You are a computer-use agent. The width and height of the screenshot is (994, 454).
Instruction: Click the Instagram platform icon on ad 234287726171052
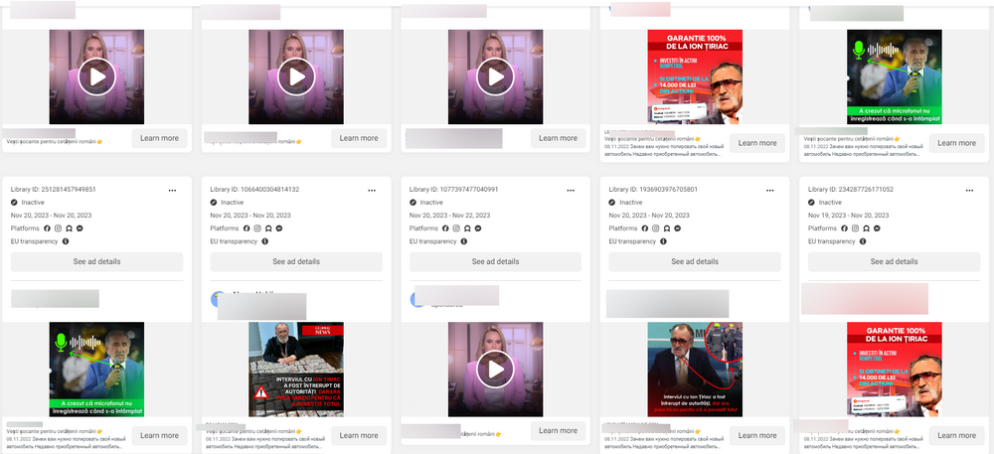855,228
